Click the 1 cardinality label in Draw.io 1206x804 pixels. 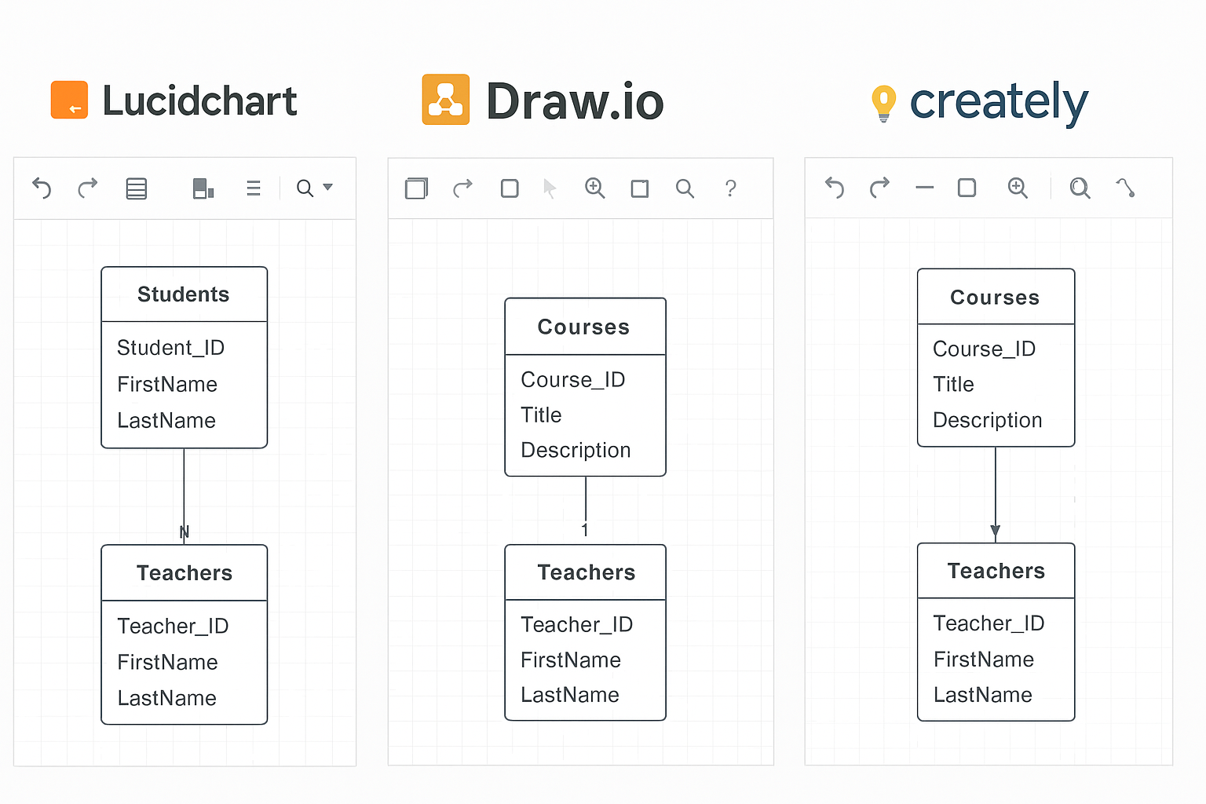[585, 530]
